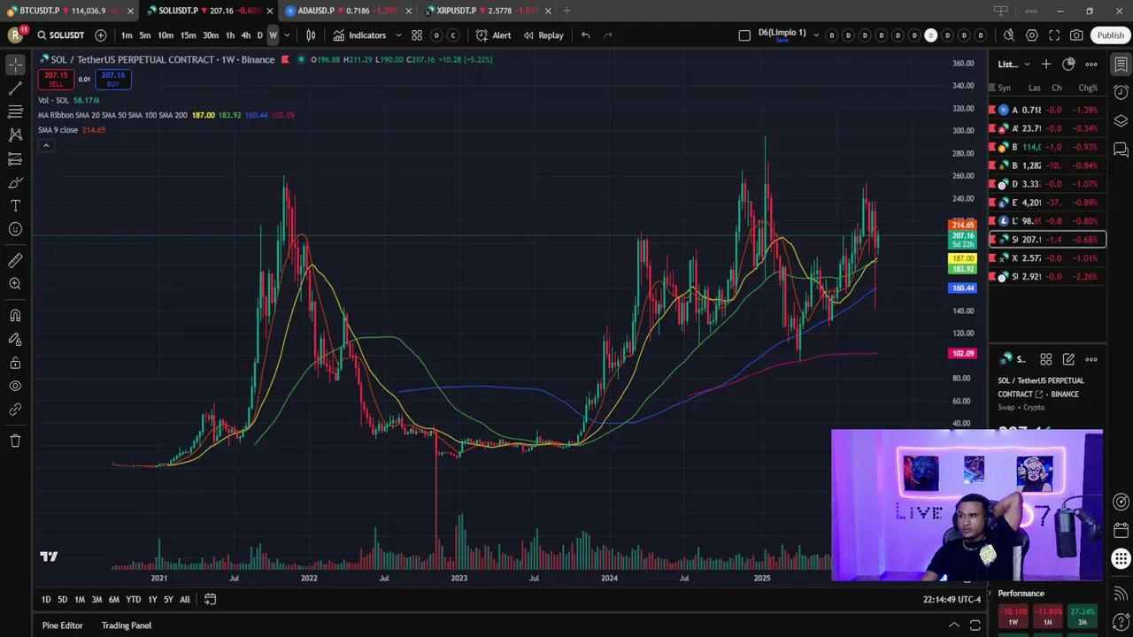1133x637 pixels.
Task: Hide all drawings with the eye icon
Action: coord(15,386)
